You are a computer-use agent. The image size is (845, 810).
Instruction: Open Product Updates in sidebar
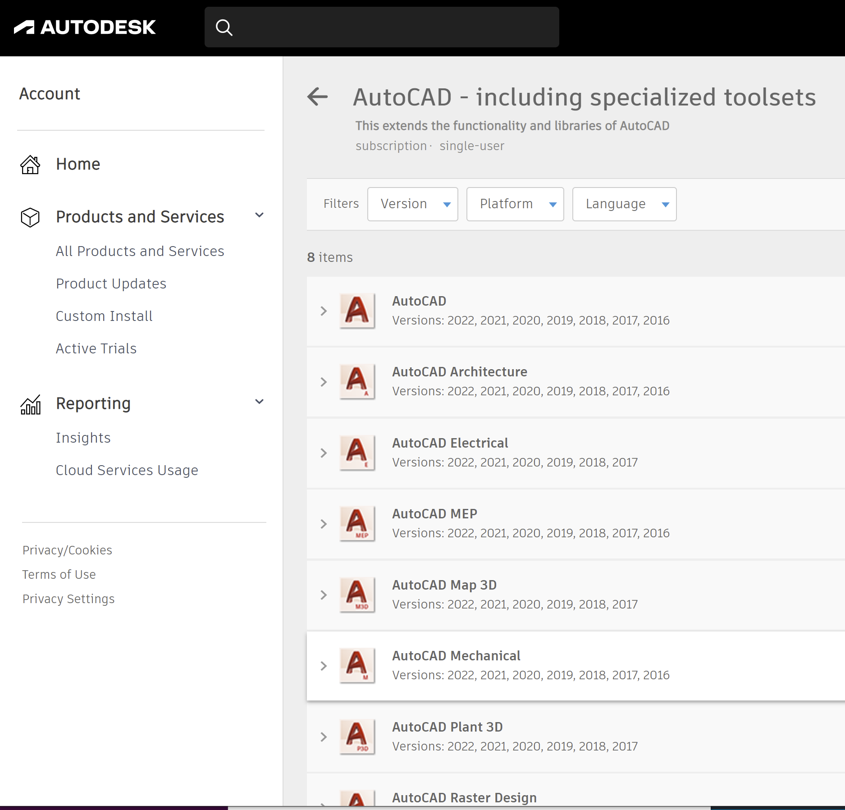click(111, 284)
